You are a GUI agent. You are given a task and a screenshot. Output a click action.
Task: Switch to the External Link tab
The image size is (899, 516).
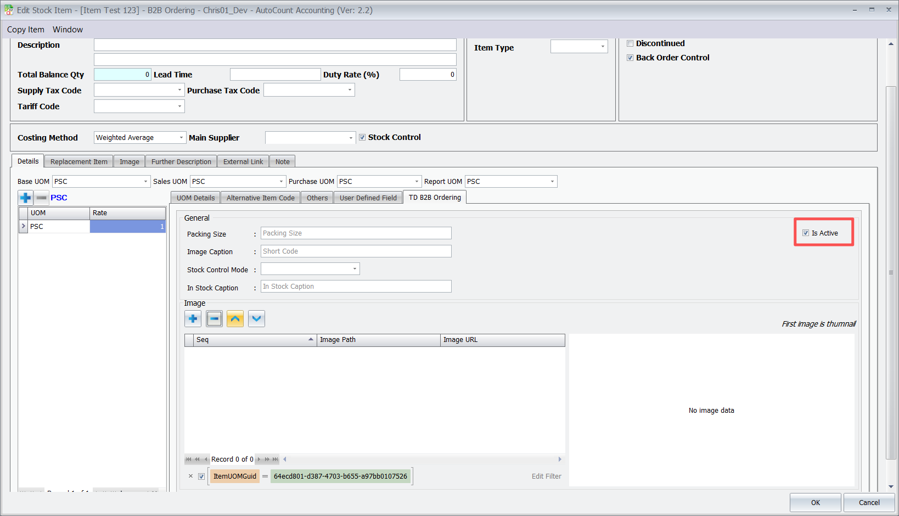point(243,161)
